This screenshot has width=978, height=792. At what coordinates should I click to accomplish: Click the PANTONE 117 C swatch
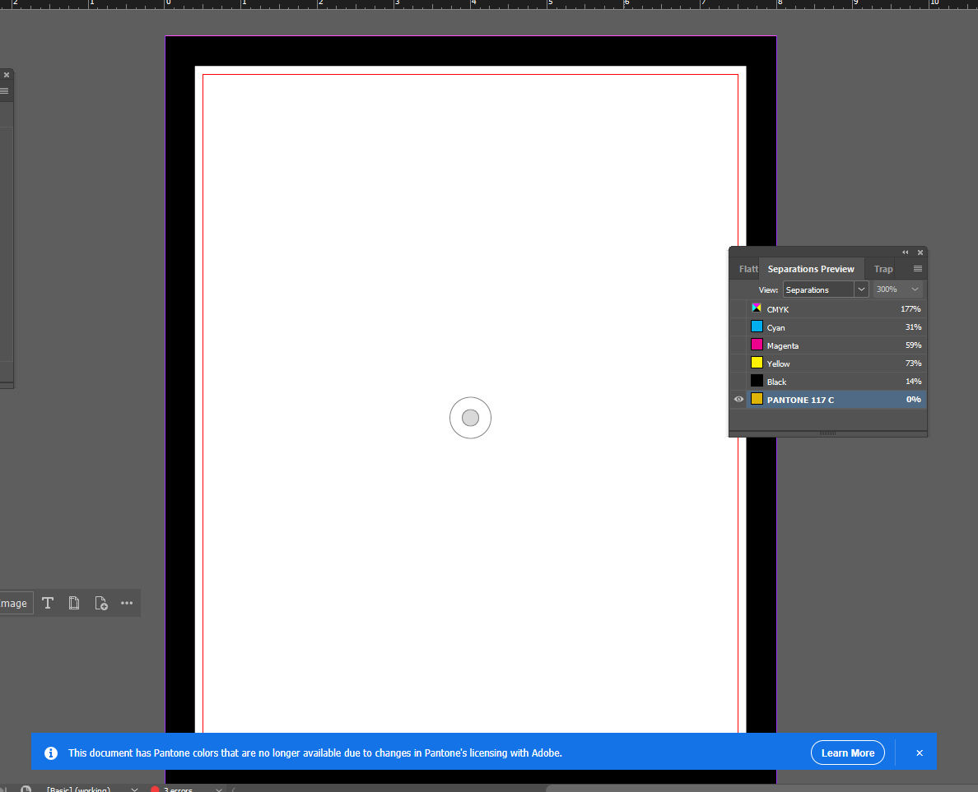[x=757, y=399]
